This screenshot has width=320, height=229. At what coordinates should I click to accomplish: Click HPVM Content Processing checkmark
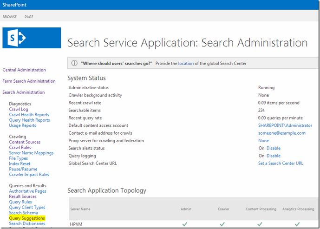click(x=260, y=224)
